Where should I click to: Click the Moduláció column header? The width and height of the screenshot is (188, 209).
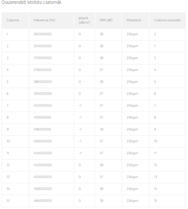tap(134, 20)
